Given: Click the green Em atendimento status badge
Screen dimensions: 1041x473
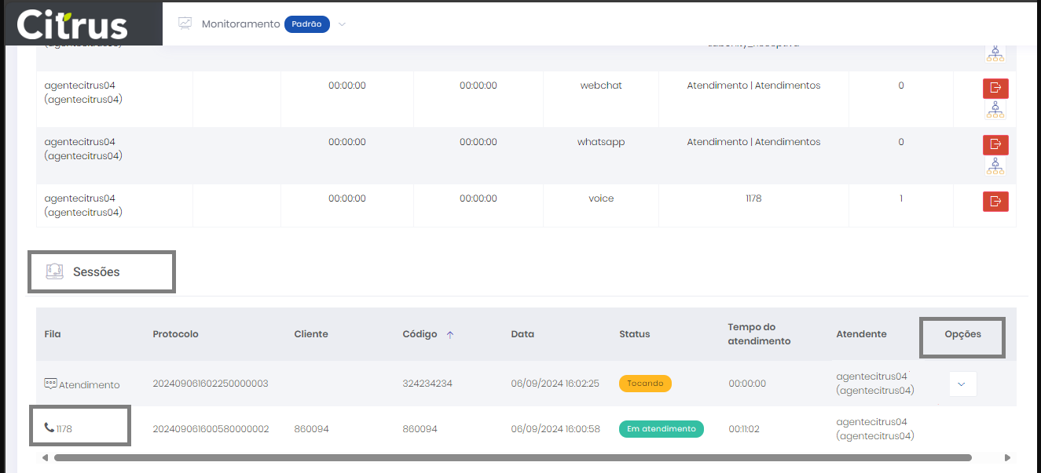Looking at the screenshot, I should tap(661, 429).
